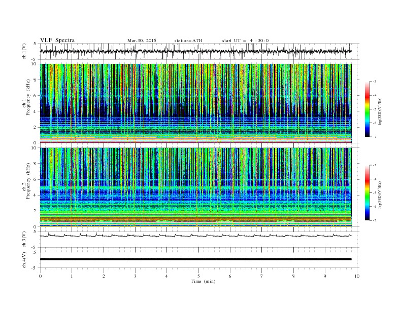Click the "9" tick on the time axis
The width and height of the screenshot is (402, 310).
(325, 276)
